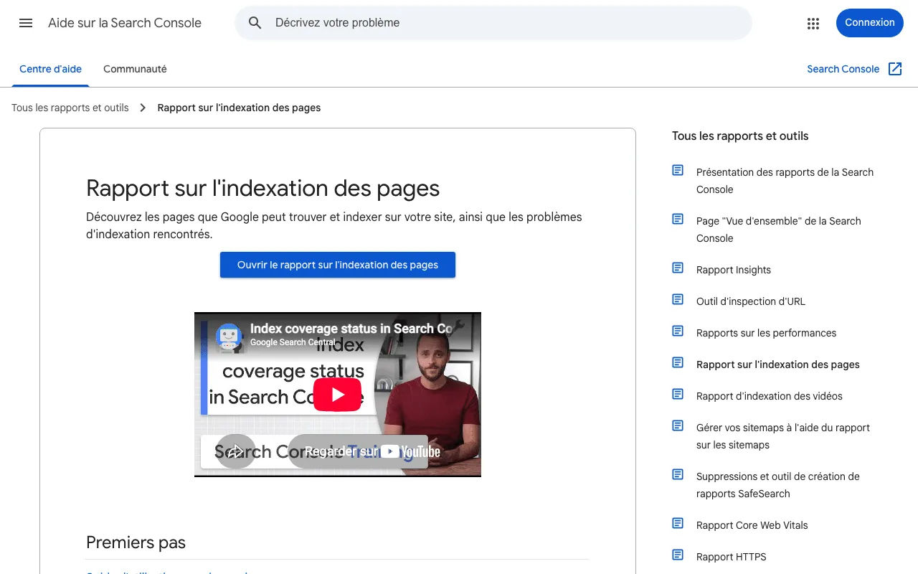The width and height of the screenshot is (918, 574).
Task: Switch to the Communauté tab
Action: (x=135, y=70)
